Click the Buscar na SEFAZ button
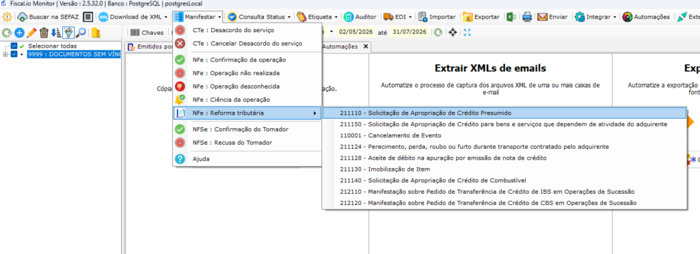 [49, 17]
